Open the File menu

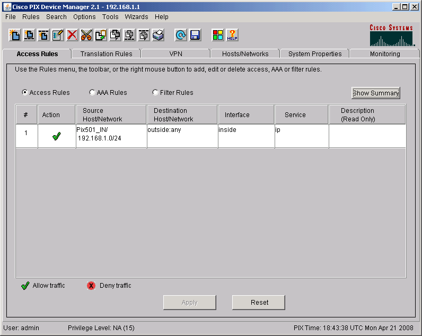coord(11,16)
